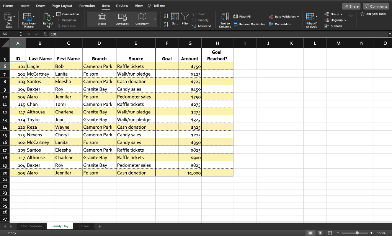Screen dimensions: 392x236
Task: Add a new sheet with the plus button
Action: pos(99,226)
